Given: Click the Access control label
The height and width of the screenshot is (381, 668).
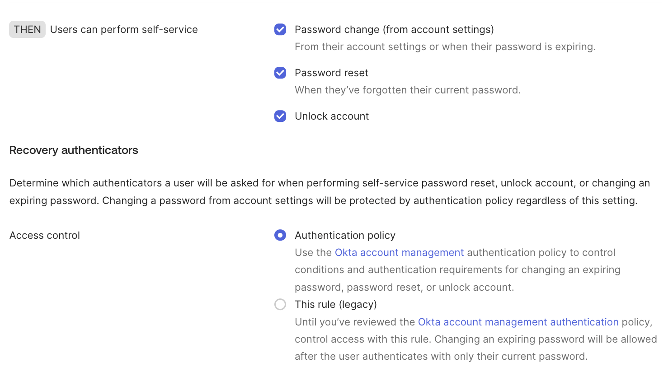Looking at the screenshot, I should [x=45, y=235].
